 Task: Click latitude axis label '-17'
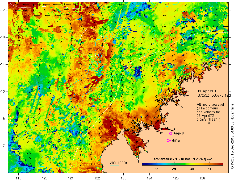tap(3, 146)
